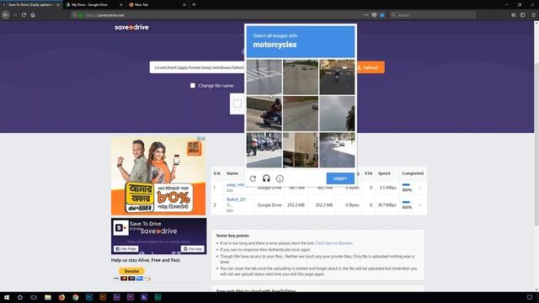Reload the captcha challenge images
Viewport: 539px width, 303px height.
[253, 178]
